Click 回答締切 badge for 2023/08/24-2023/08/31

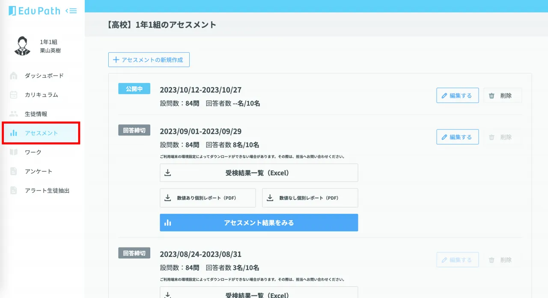pyautogui.click(x=134, y=253)
